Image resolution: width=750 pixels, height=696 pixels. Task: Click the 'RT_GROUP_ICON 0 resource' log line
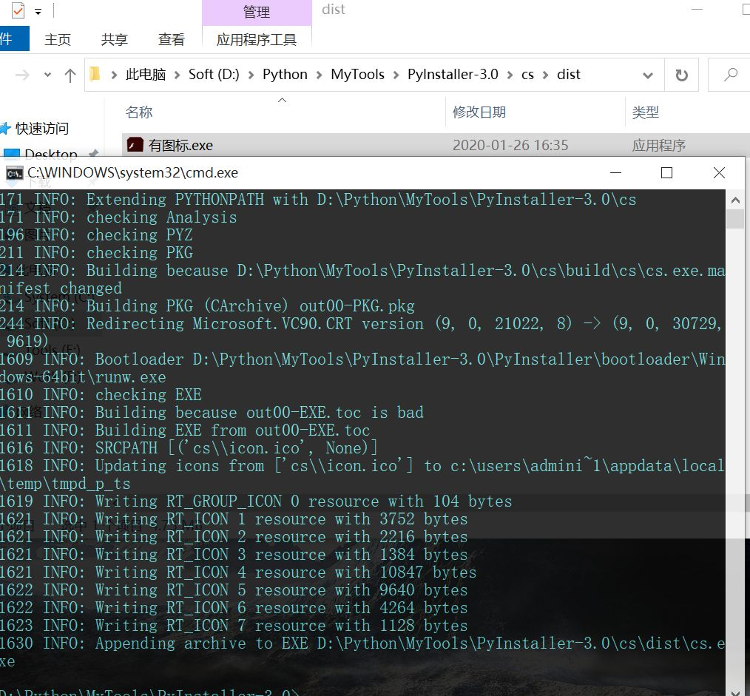pos(256,501)
